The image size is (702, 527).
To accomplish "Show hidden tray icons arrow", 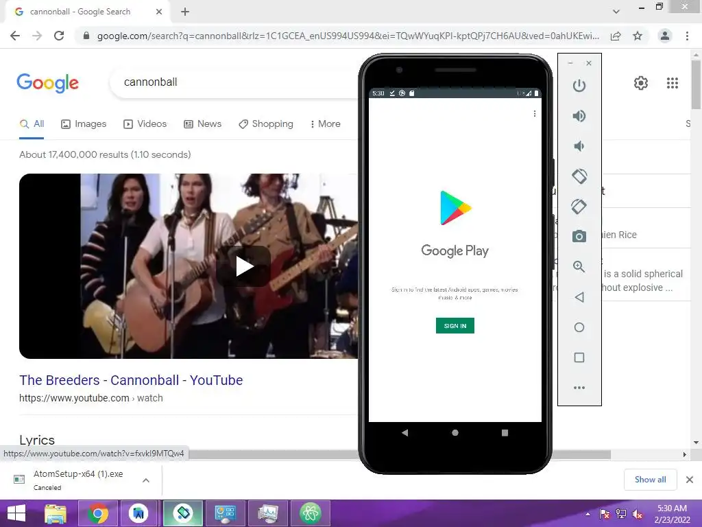I will [x=588, y=514].
